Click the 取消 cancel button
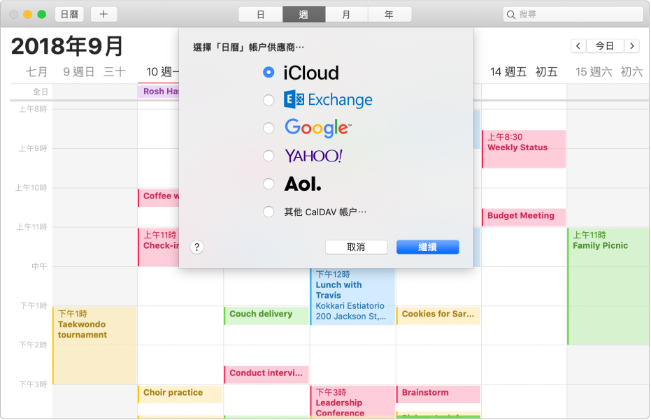Viewport: 651px width, 420px height. (356, 247)
